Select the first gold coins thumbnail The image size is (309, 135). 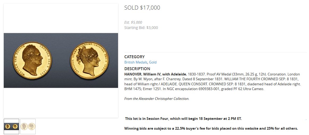coord(11,126)
